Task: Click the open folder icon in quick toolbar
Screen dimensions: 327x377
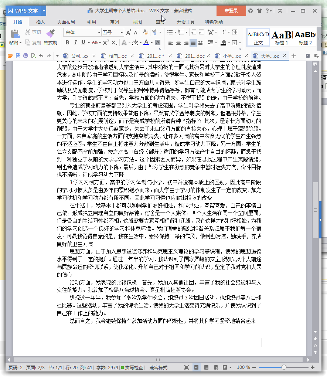Action: [x=10, y=56]
